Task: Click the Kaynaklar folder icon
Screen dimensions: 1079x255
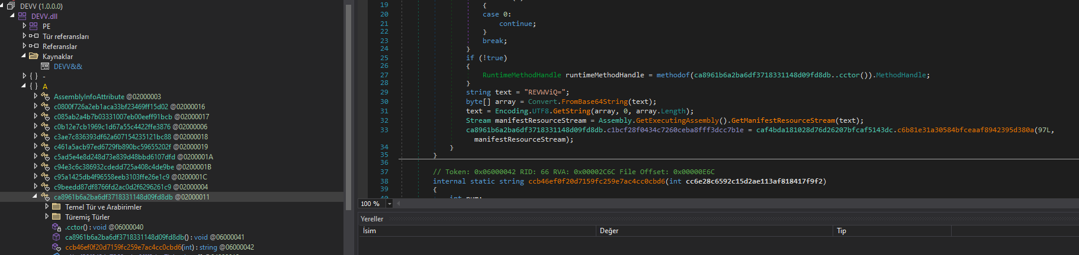Action: [x=34, y=56]
